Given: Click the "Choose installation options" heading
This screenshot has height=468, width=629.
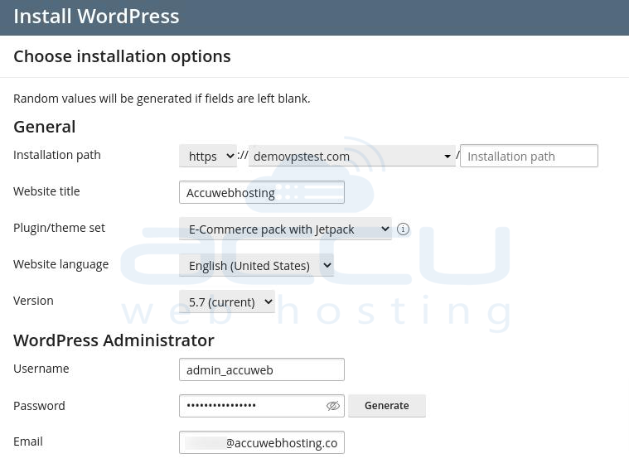Looking at the screenshot, I should [x=122, y=56].
